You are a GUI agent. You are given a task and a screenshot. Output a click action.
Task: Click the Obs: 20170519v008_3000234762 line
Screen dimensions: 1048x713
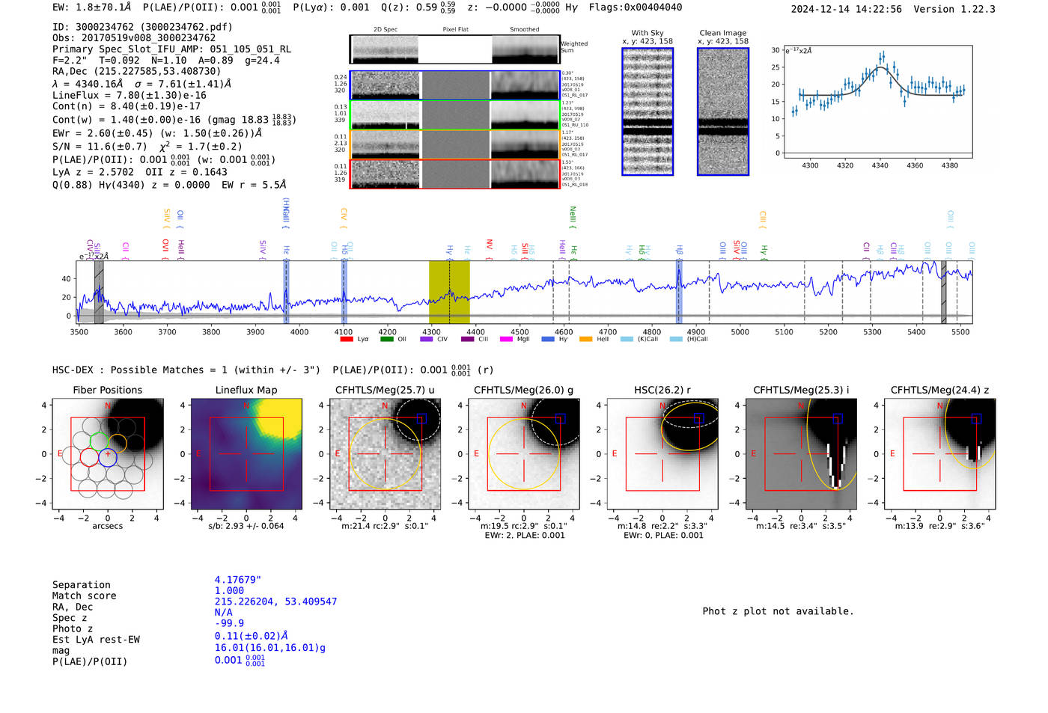click(x=134, y=38)
